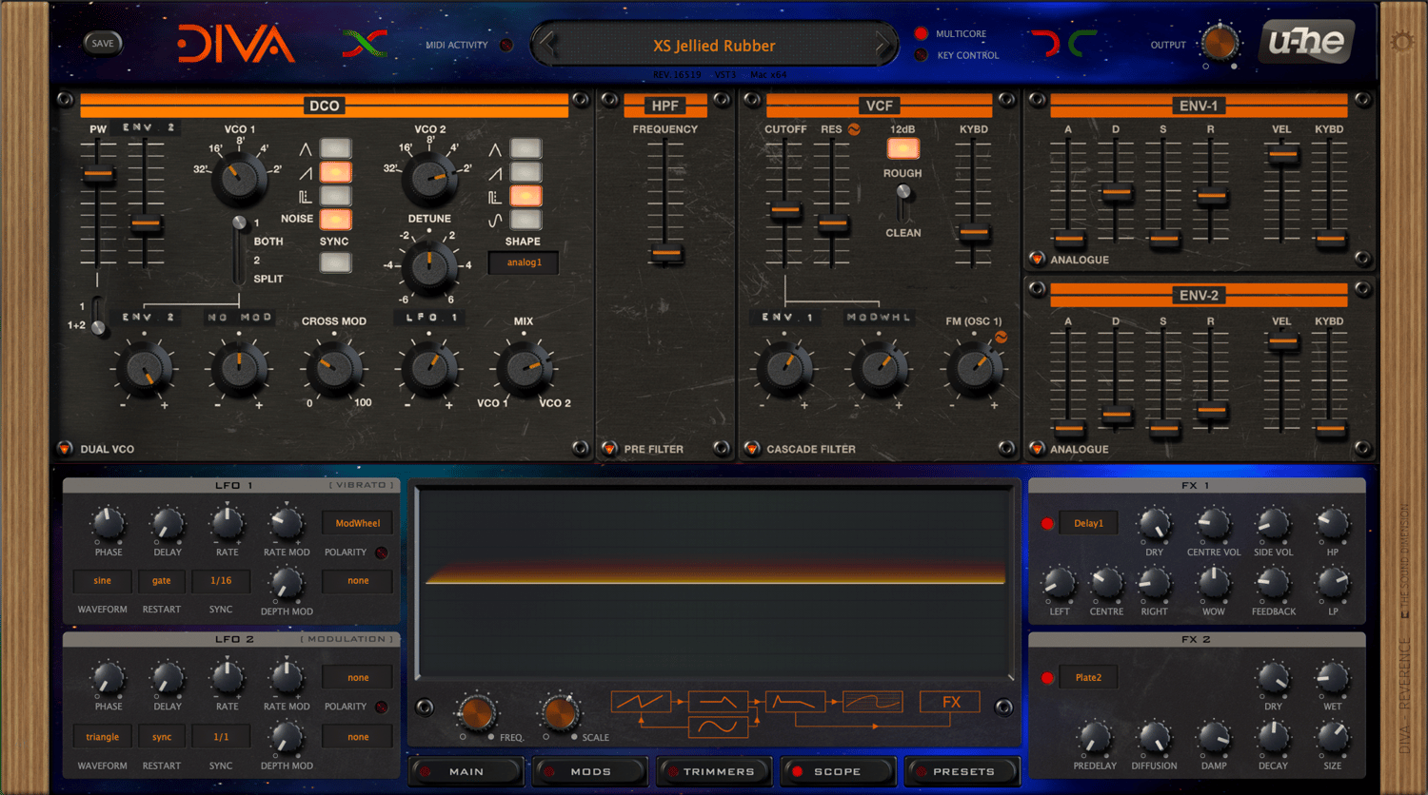The width and height of the screenshot is (1428, 795).
Task: Click the SAVE preset button
Action: (103, 43)
